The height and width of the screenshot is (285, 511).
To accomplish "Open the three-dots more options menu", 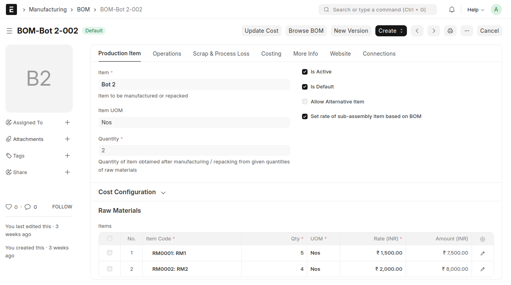I will (x=466, y=31).
